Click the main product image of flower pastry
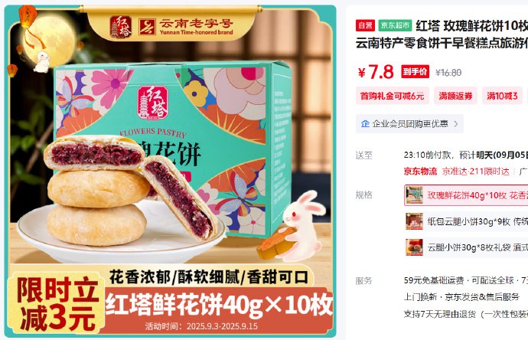The height and width of the screenshot is (340, 528). click(x=170, y=172)
